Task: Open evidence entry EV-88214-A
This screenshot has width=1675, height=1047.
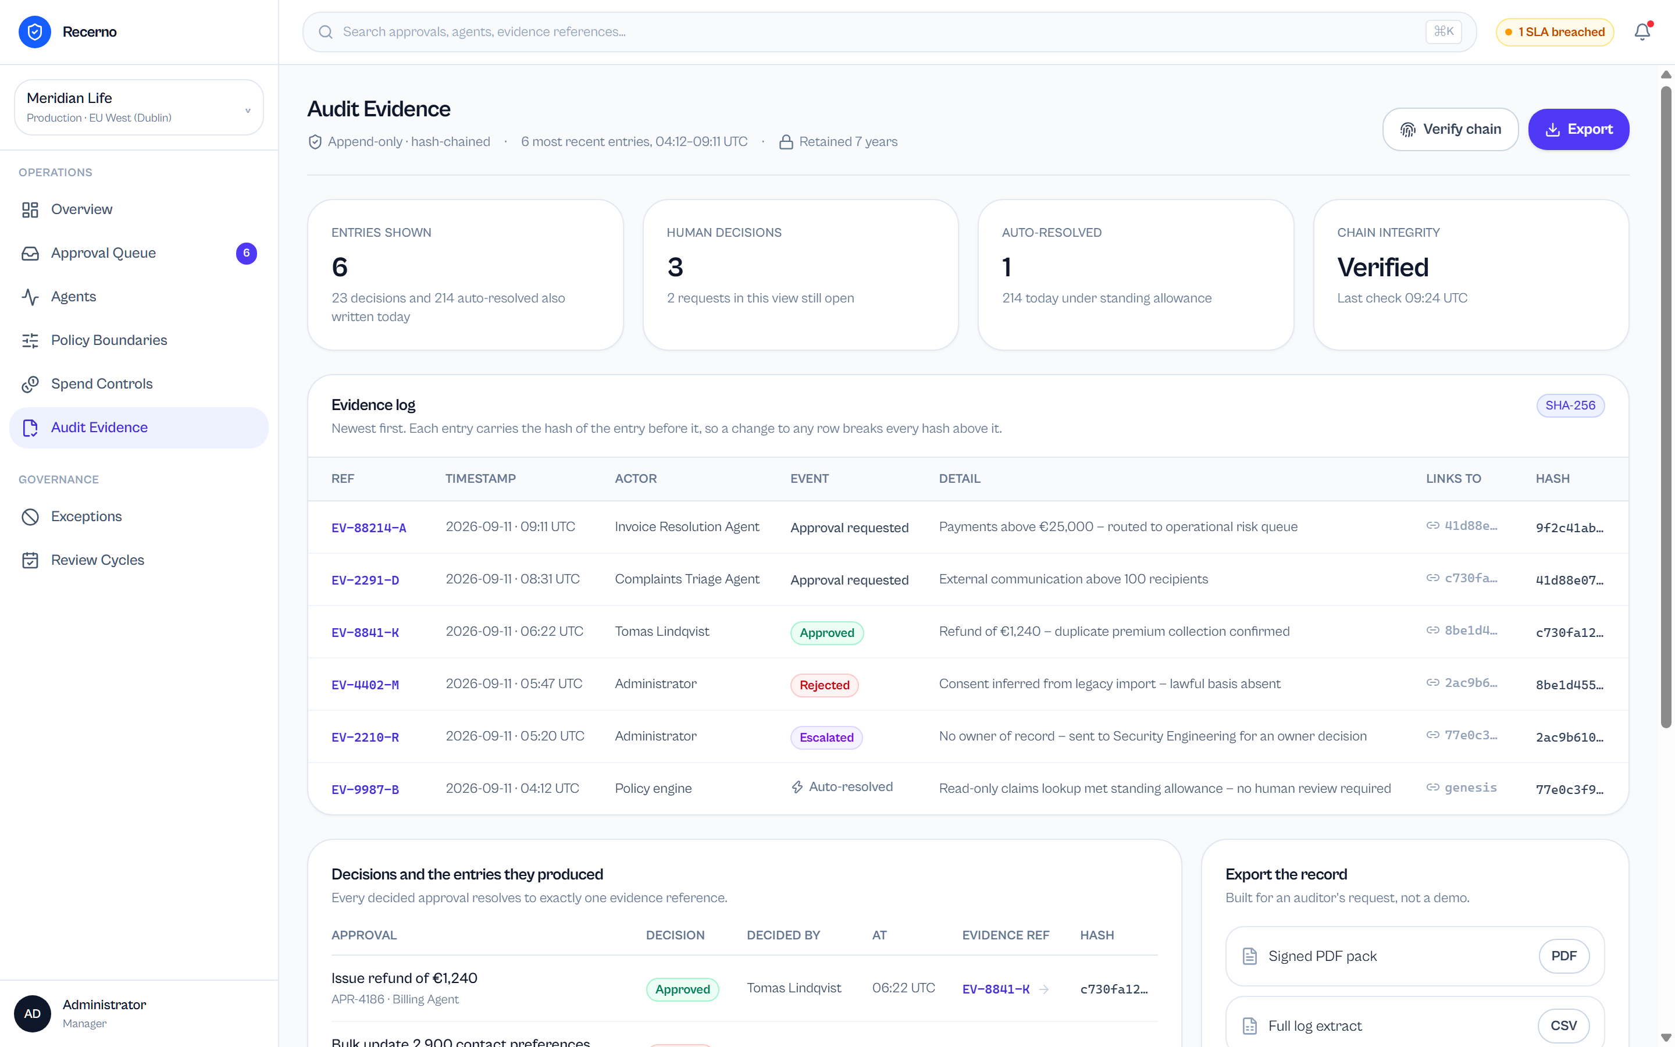Action: [369, 528]
